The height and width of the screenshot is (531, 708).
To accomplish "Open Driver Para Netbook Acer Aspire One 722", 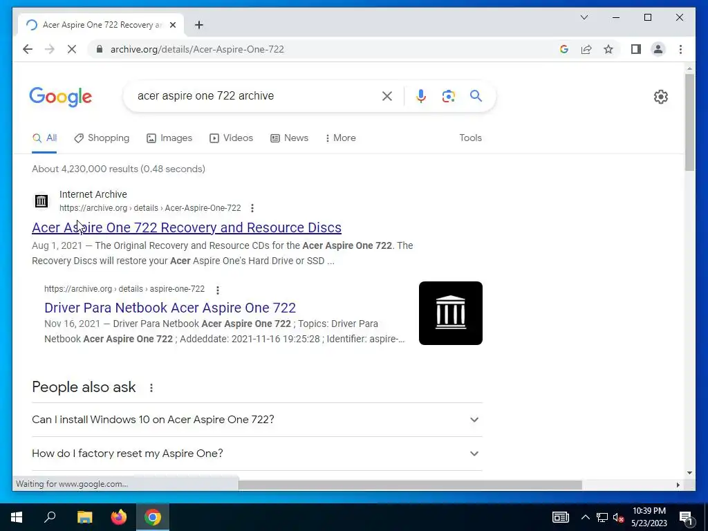I will pyautogui.click(x=170, y=308).
